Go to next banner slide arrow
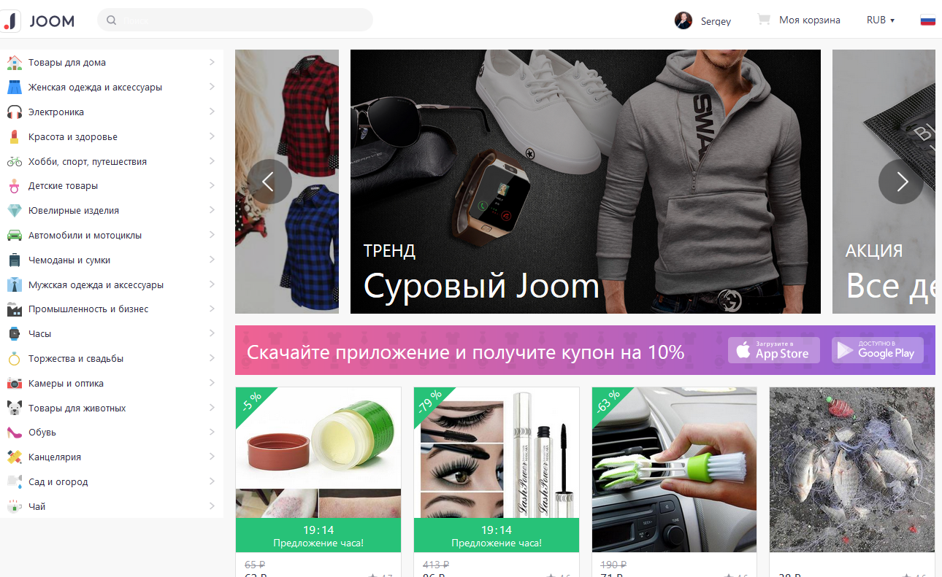The image size is (942, 577). click(901, 182)
